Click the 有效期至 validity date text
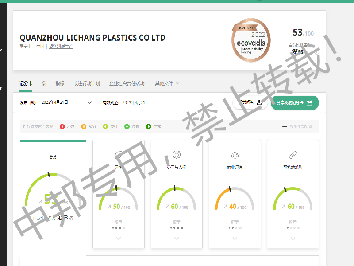The width and height of the screenshot is (354, 266). click(x=126, y=103)
